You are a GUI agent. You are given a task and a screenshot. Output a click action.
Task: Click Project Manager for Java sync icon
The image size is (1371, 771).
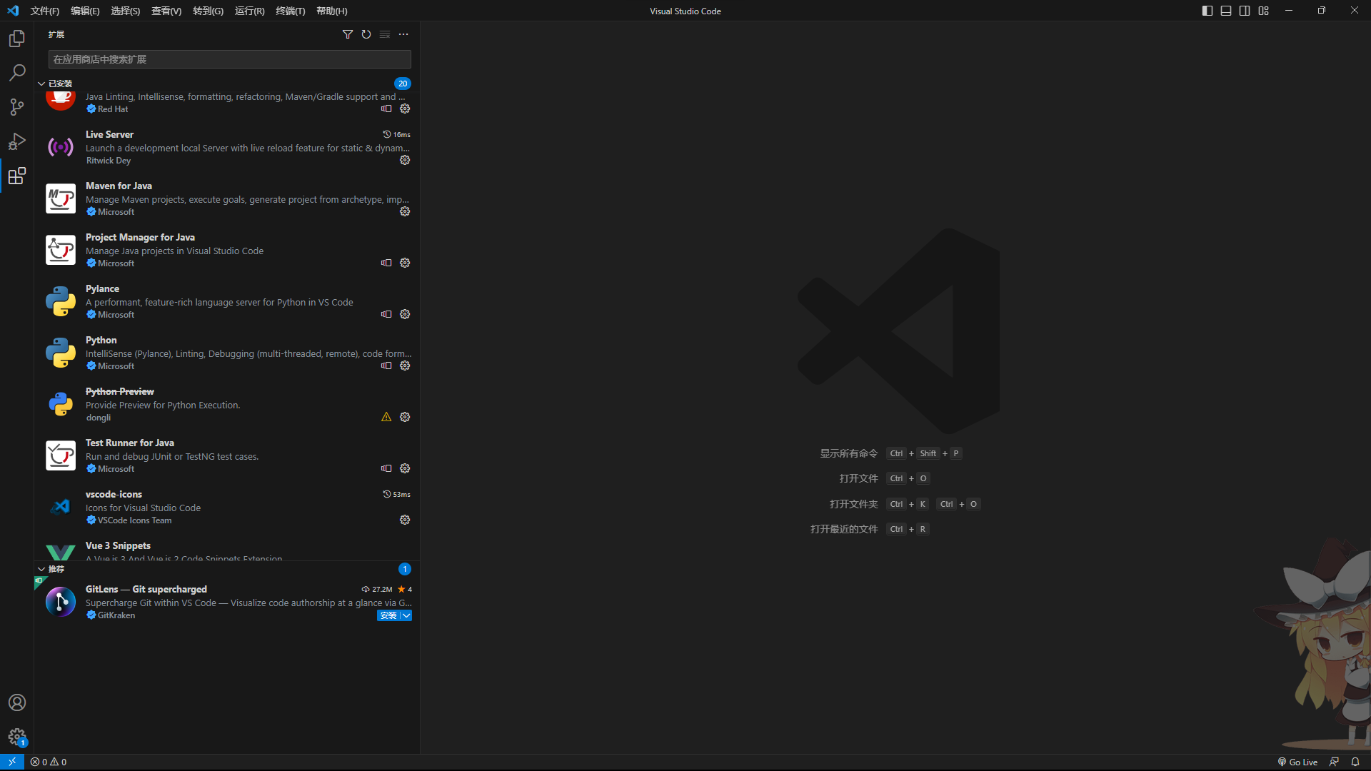pyautogui.click(x=386, y=263)
